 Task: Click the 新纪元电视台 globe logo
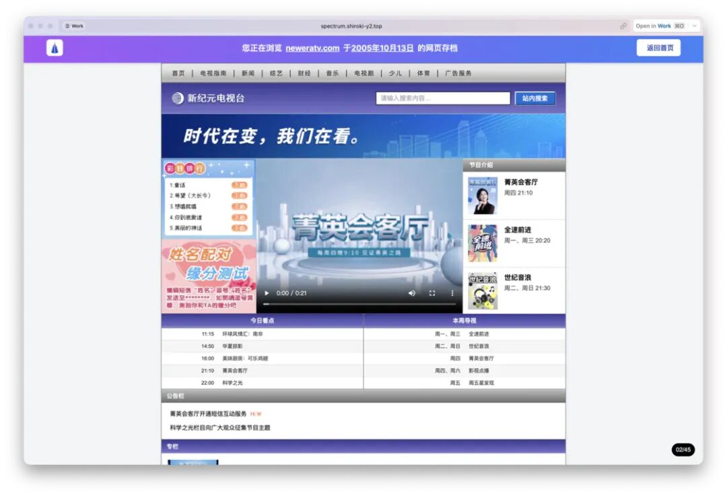click(178, 98)
